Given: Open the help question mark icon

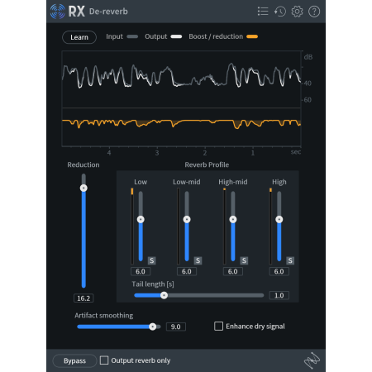Looking at the screenshot, I should click(314, 12).
